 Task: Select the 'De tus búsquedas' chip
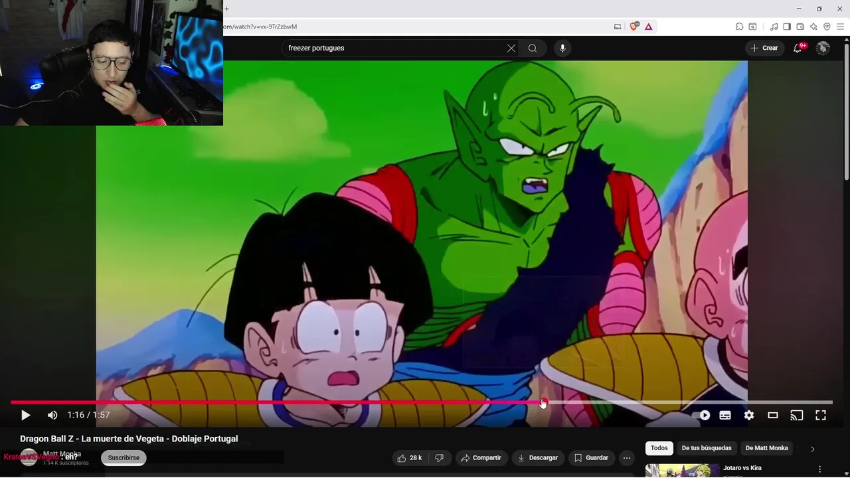[x=707, y=448]
